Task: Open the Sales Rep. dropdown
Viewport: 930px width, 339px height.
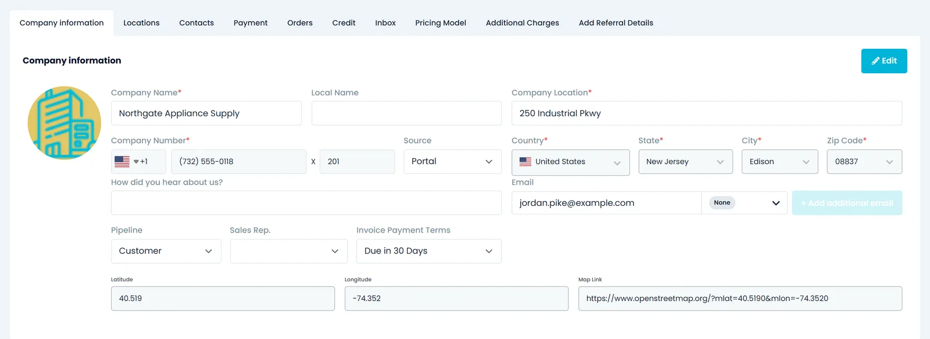Action: pyautogui.click(x=289, y=251)
